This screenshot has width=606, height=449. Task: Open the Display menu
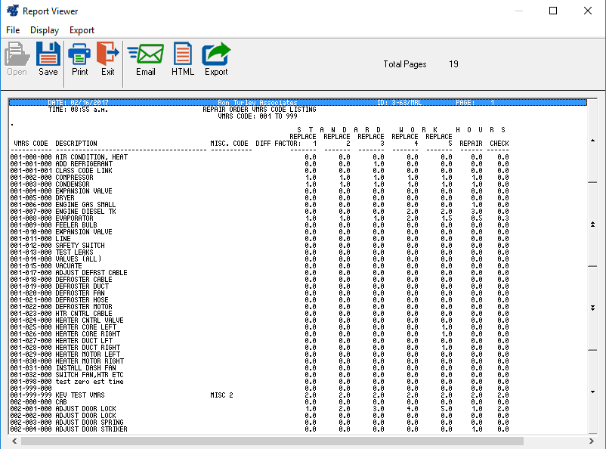click(x=45, y=30)
